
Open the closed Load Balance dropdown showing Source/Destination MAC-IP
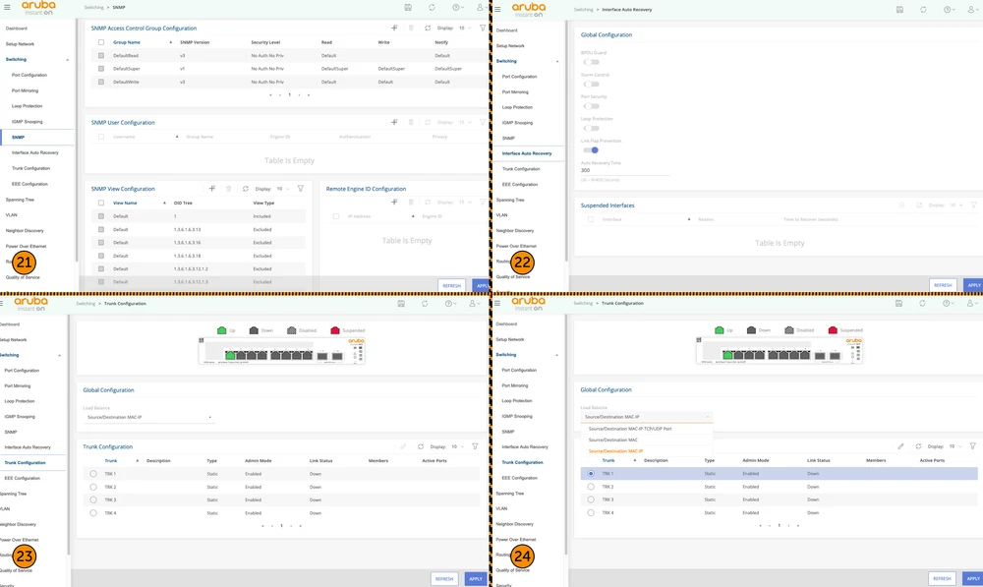point(147,417)
